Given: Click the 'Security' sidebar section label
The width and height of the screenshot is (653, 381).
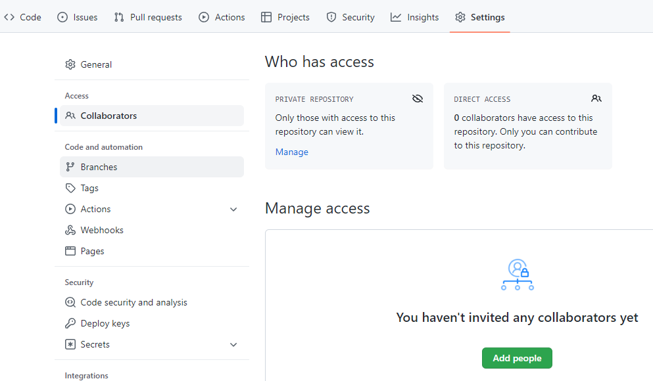Looking at the screenshot, I should point(79,282).
